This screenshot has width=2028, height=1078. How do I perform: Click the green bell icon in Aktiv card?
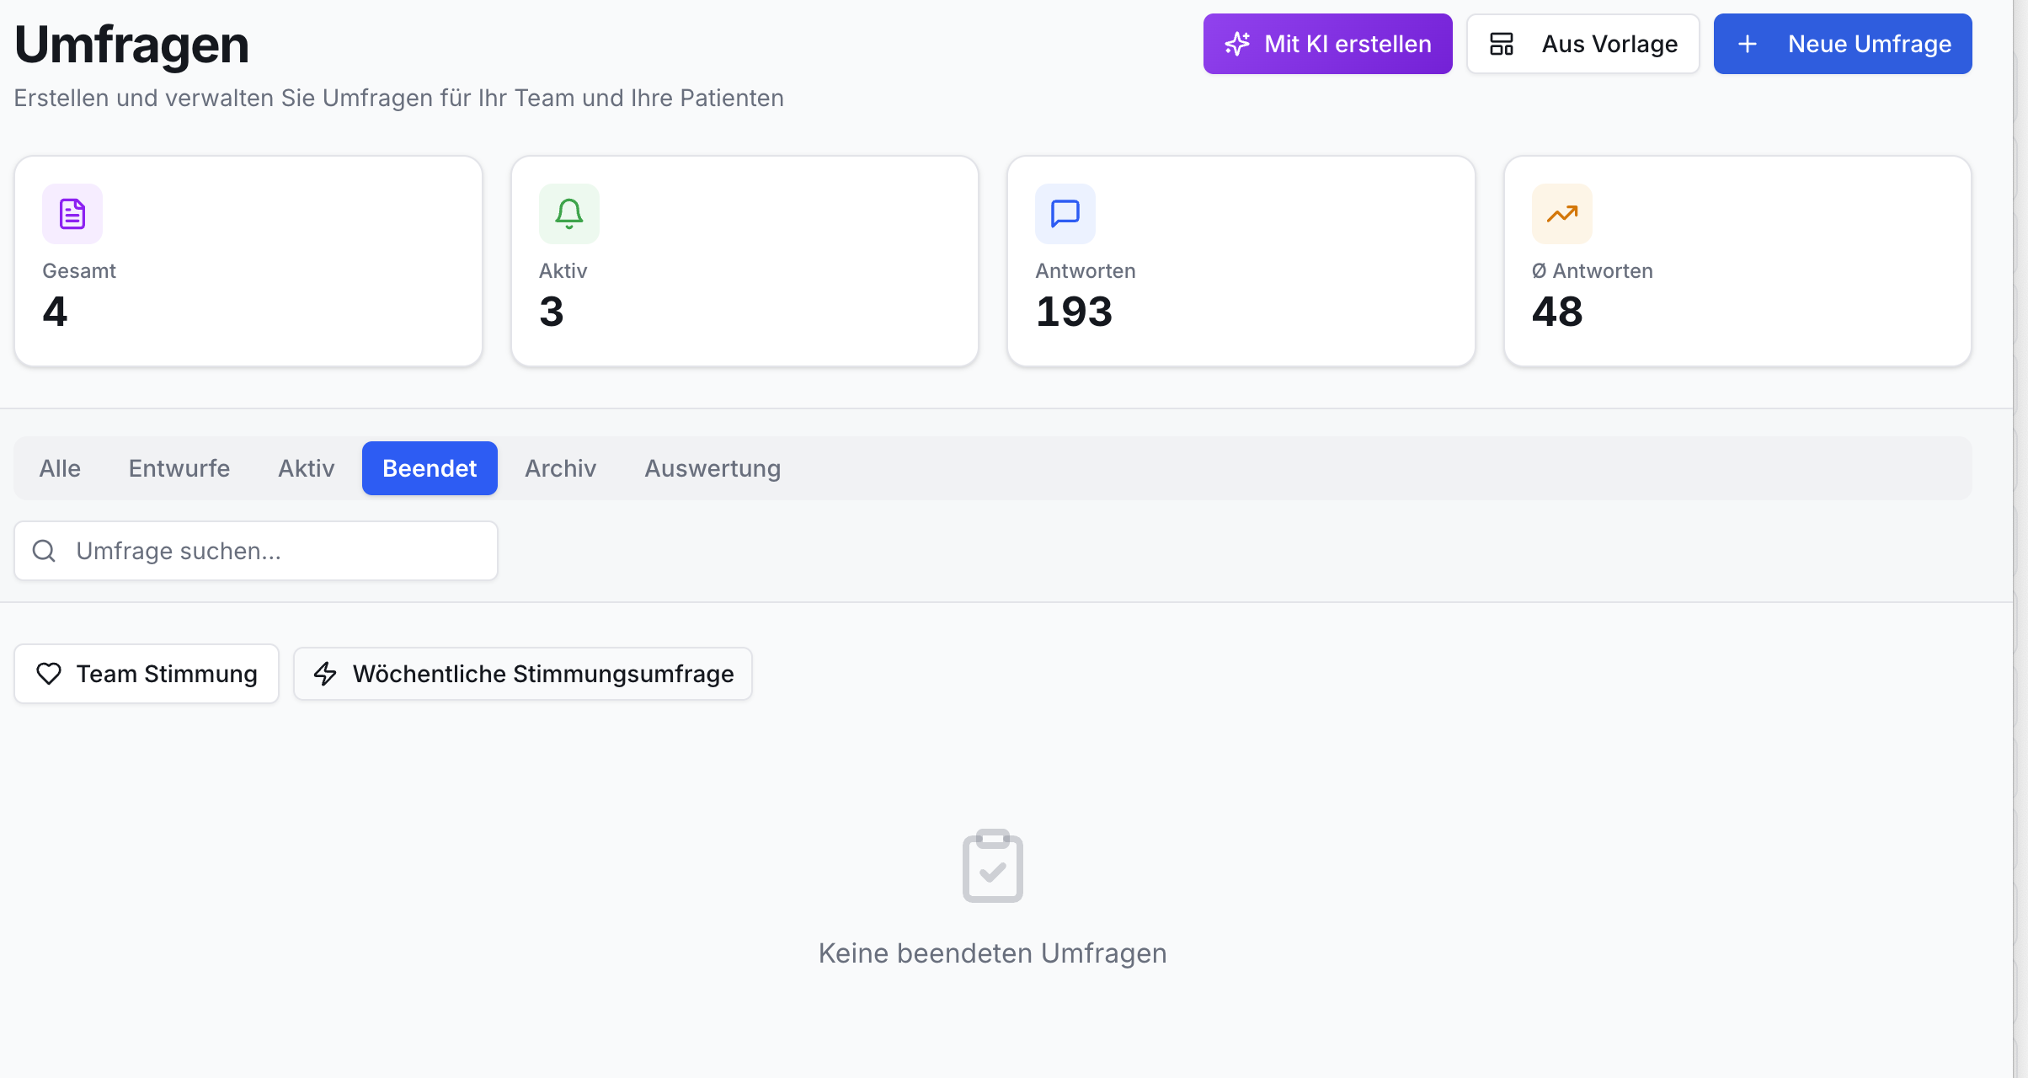569,214
